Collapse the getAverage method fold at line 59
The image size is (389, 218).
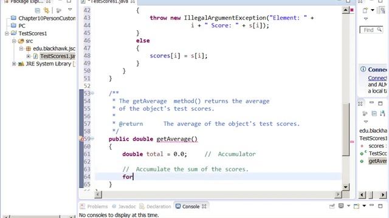(92, 139)
